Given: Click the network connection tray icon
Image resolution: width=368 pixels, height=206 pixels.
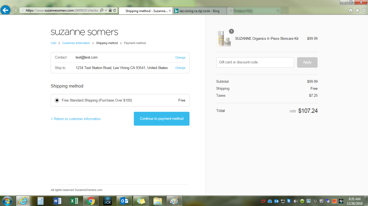Looking at the screenshot, I should click(283, 201).
